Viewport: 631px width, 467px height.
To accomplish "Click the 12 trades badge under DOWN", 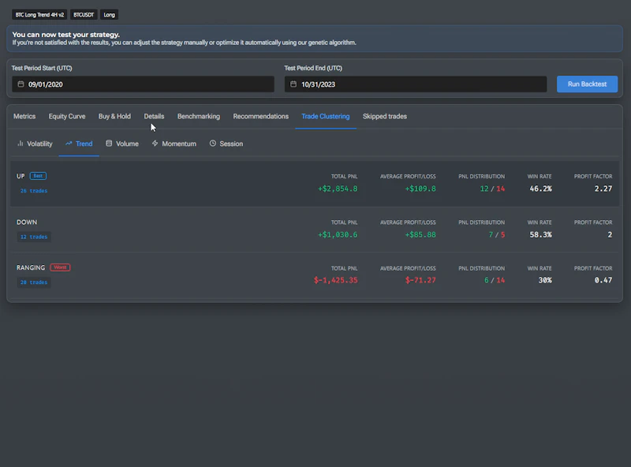I will [x=34, y=237].
